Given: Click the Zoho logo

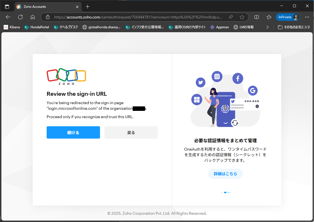Looking at the screenshot, I should [66, 76].
